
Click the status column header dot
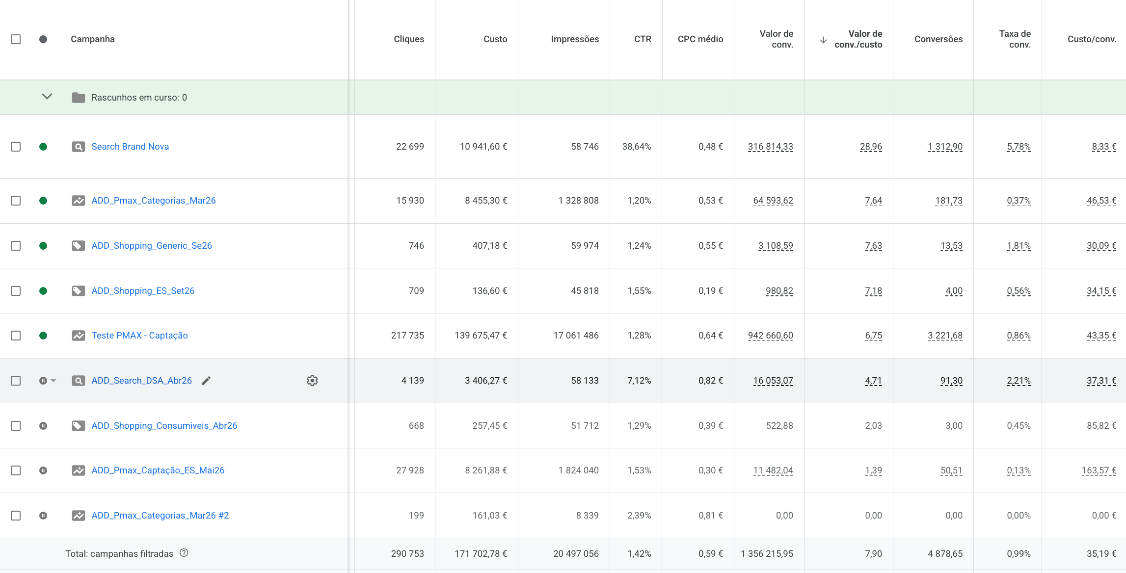tap(43, 39)
